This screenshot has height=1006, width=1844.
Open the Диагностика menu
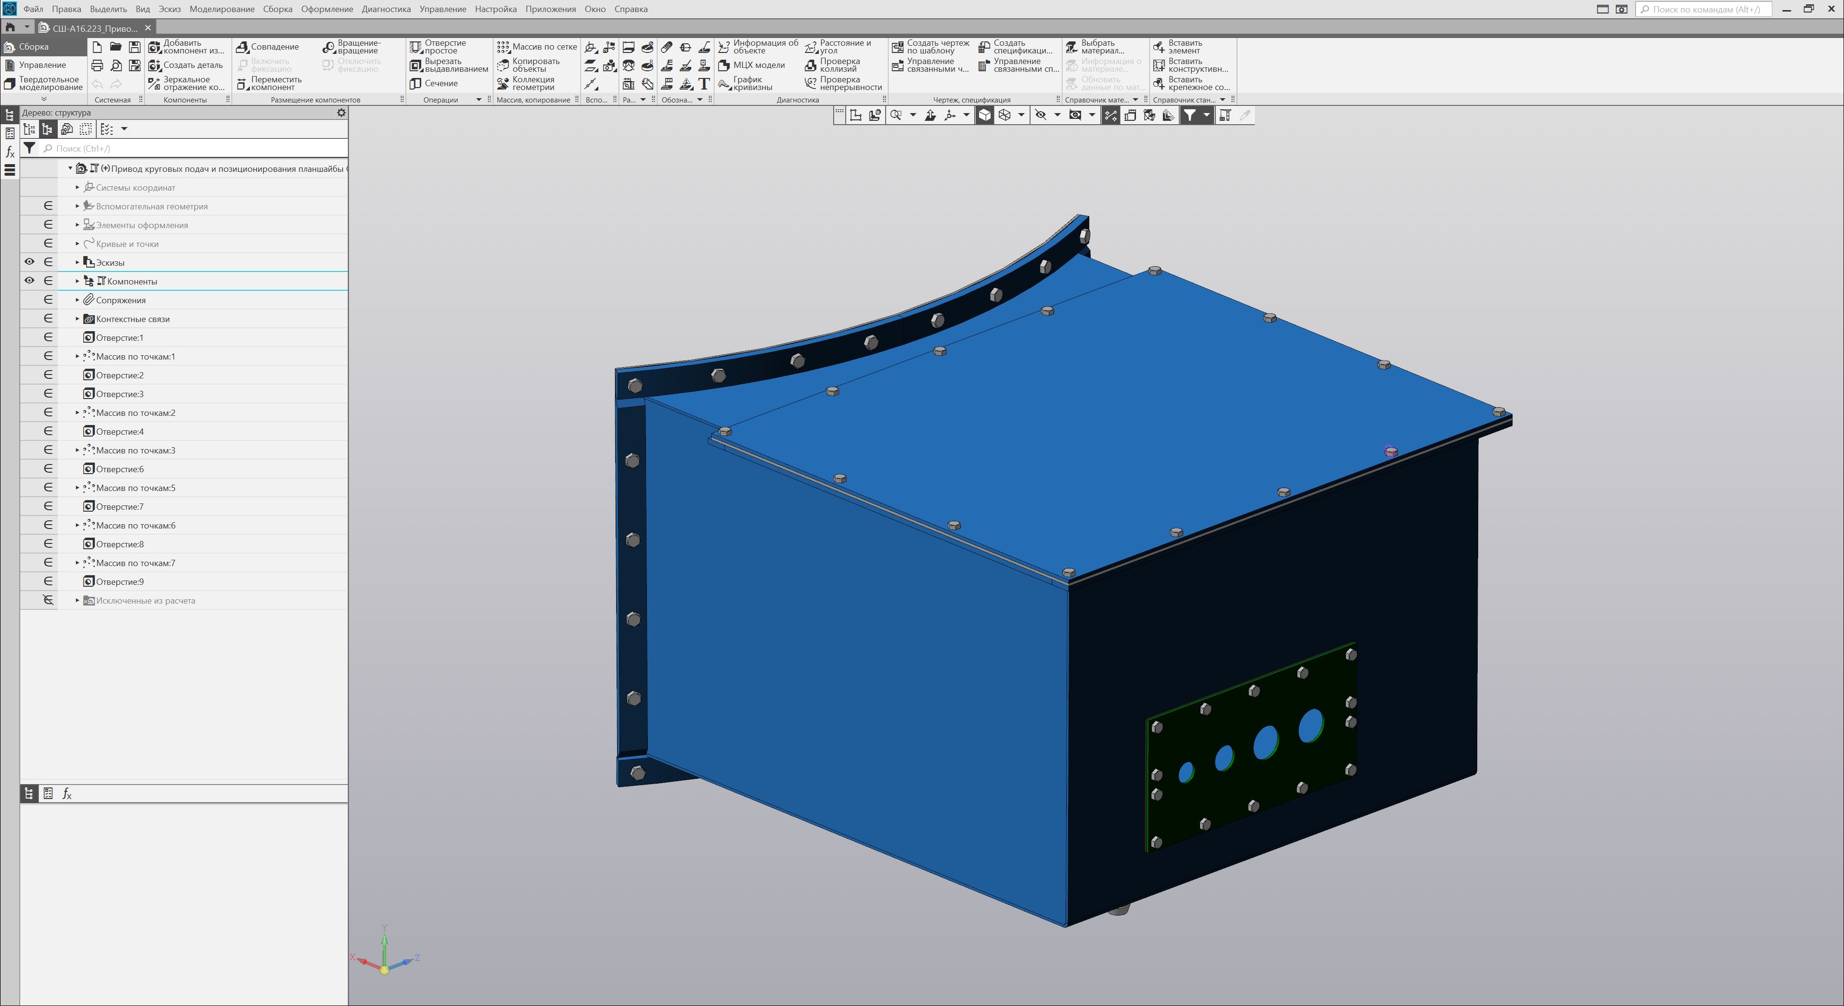386,9
